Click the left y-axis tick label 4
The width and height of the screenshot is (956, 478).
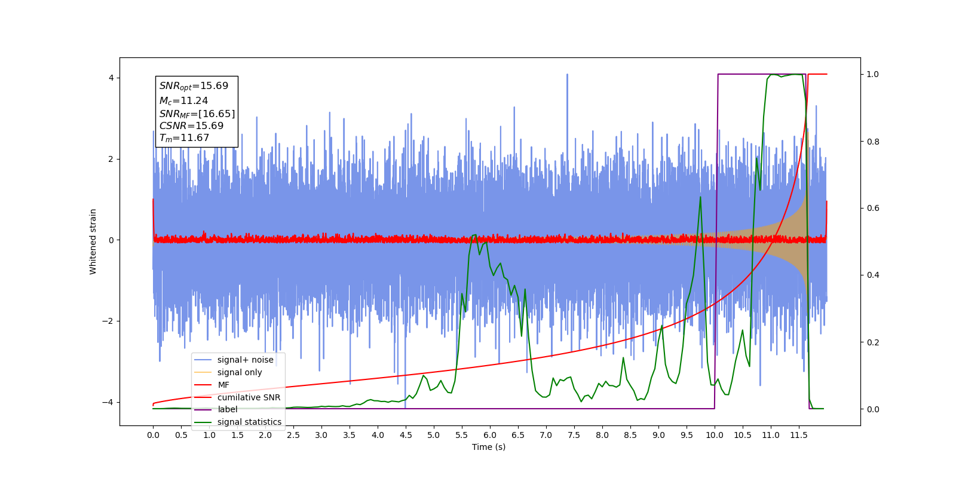(x=111, y=78)
